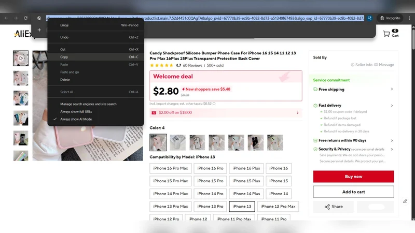Expand Free returns within 90 days chevron
This screenshot has width=415, height=233.
[392, 140]
